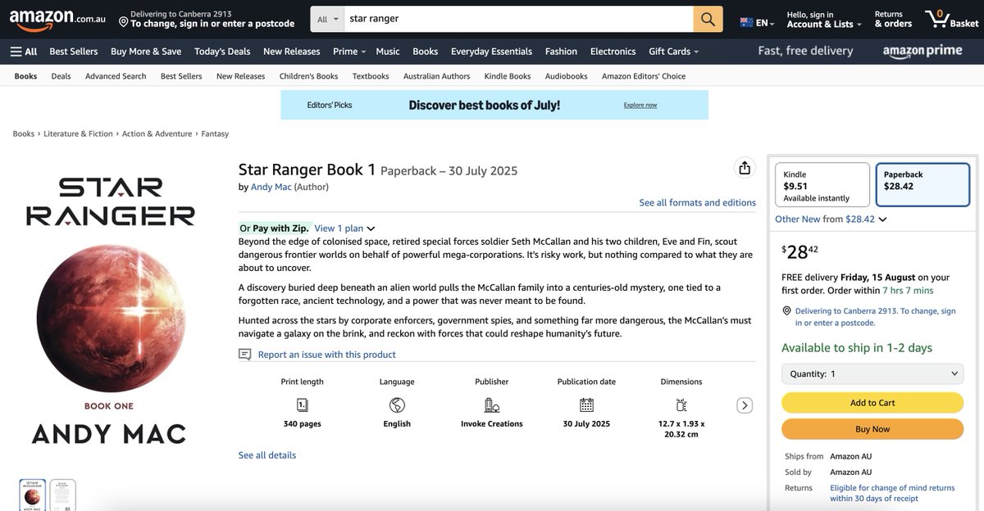Click the Publication date calendar icon

[585, 404]
